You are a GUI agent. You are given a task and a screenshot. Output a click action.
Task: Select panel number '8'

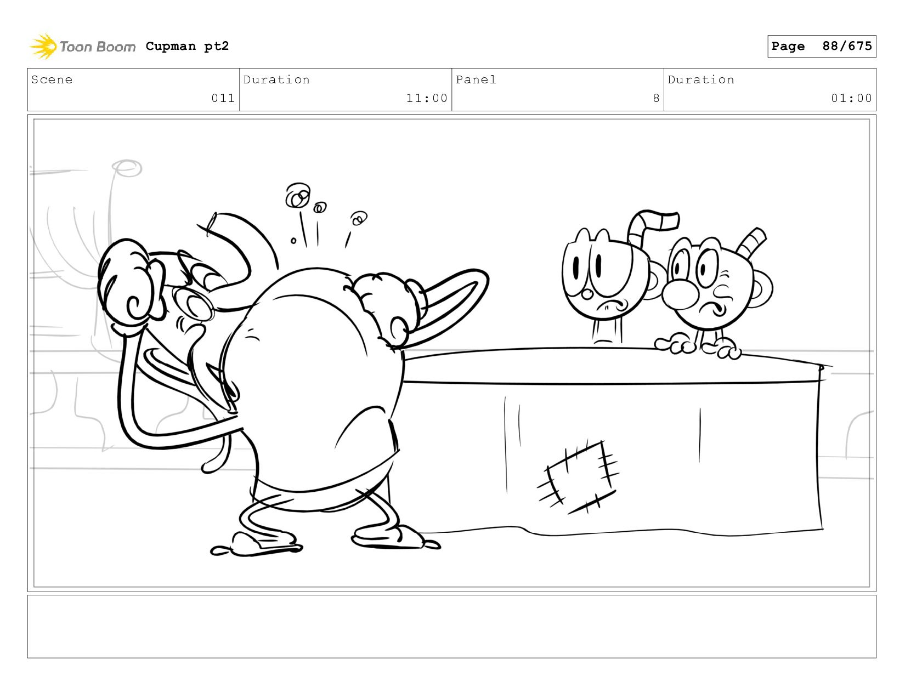point(656,98)
